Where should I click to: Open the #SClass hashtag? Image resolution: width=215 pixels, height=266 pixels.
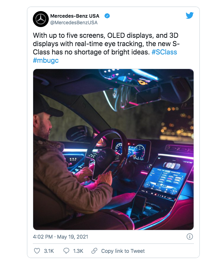click(164, 52)
